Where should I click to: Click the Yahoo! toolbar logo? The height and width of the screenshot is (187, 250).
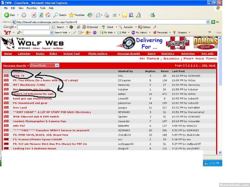(7, 32)
